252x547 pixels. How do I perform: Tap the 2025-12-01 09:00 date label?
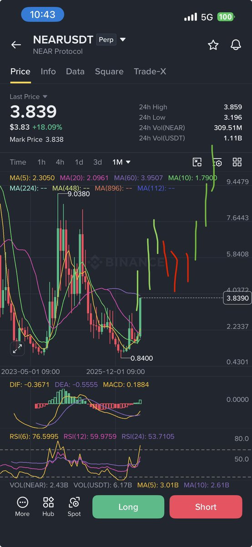tap(116, 372)
